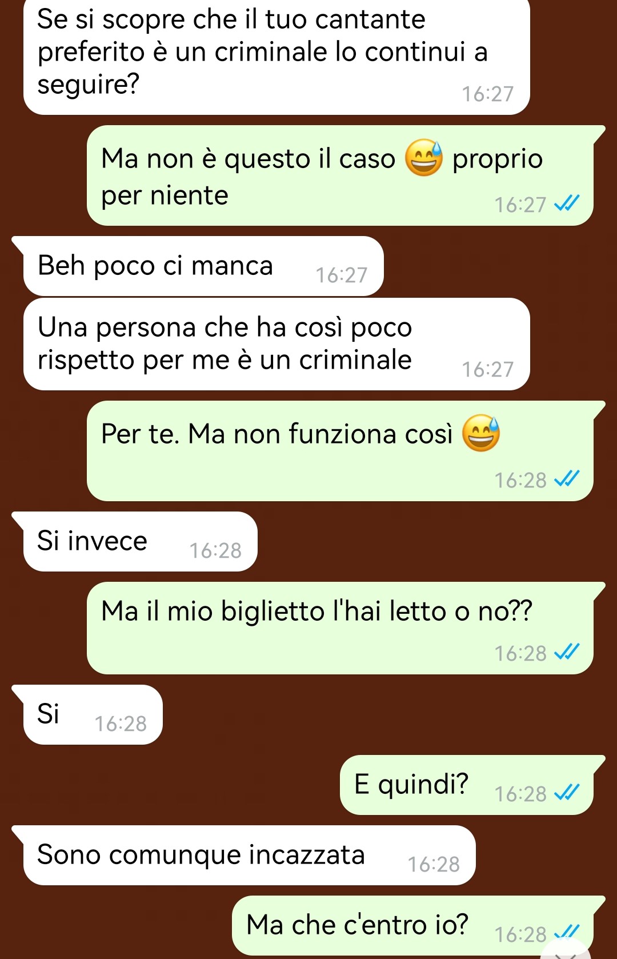Select the 'Sono comunque incazzata' message
This screenshot has height=959, width=617.
pos(250,856)
